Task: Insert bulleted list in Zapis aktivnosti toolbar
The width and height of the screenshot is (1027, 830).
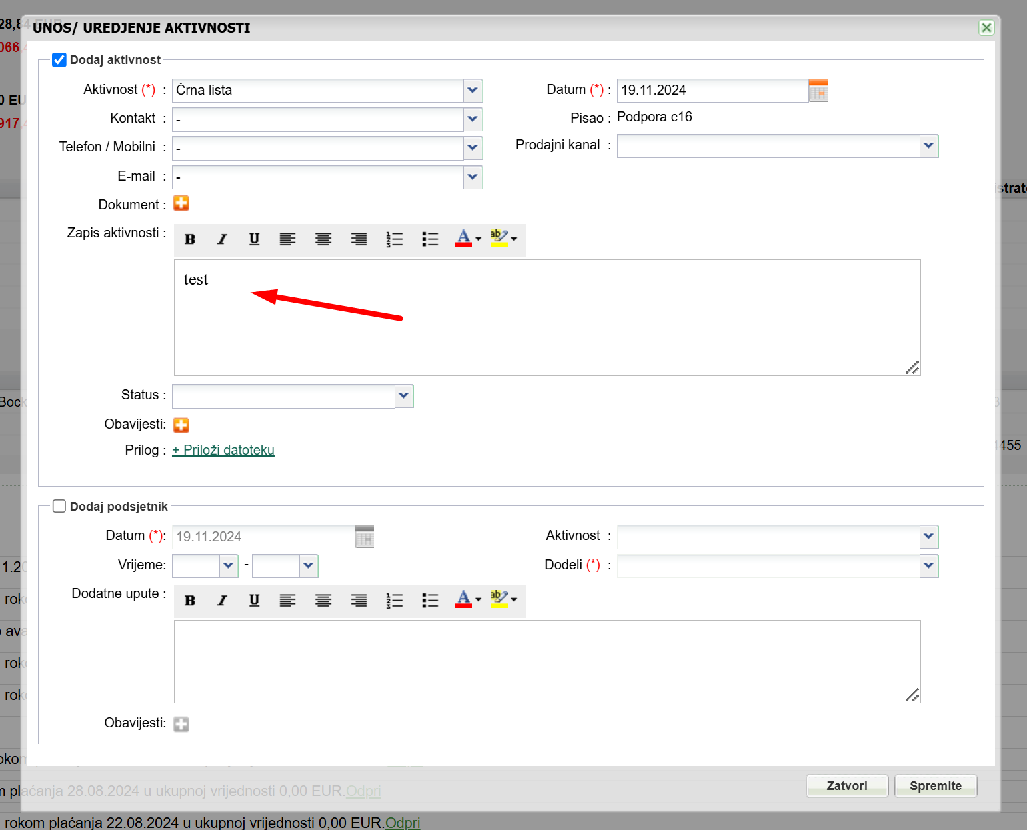Action: pos(430,239)
